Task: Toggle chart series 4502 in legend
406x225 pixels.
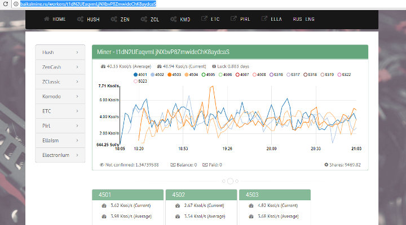Action: click(157, 75)
